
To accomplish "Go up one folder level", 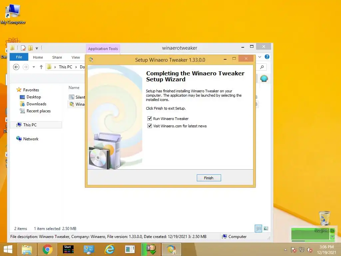I will pos(41,67).
